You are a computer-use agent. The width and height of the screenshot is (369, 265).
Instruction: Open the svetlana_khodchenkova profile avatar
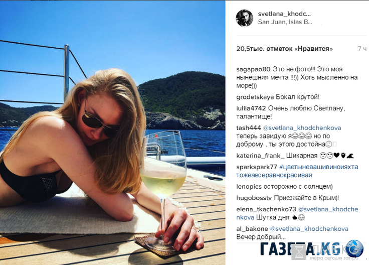pyautogui.click(x=245, y=18)
